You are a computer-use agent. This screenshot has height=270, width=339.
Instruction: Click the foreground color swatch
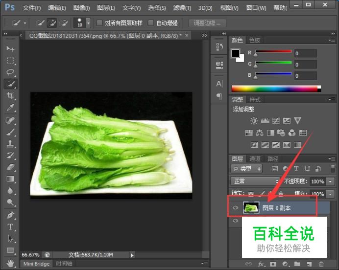click(x=235, y=53)
